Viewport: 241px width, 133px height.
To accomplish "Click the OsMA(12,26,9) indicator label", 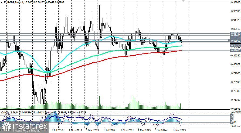I will [x=10, y=113].
